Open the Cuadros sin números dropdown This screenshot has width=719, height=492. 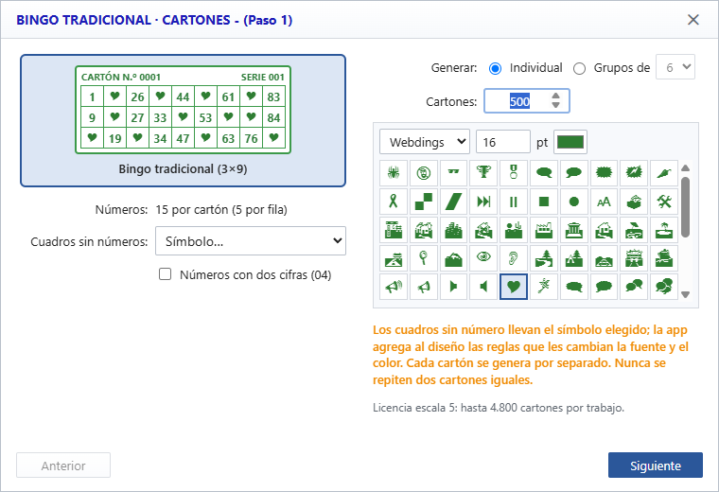[x=251, y=240]
